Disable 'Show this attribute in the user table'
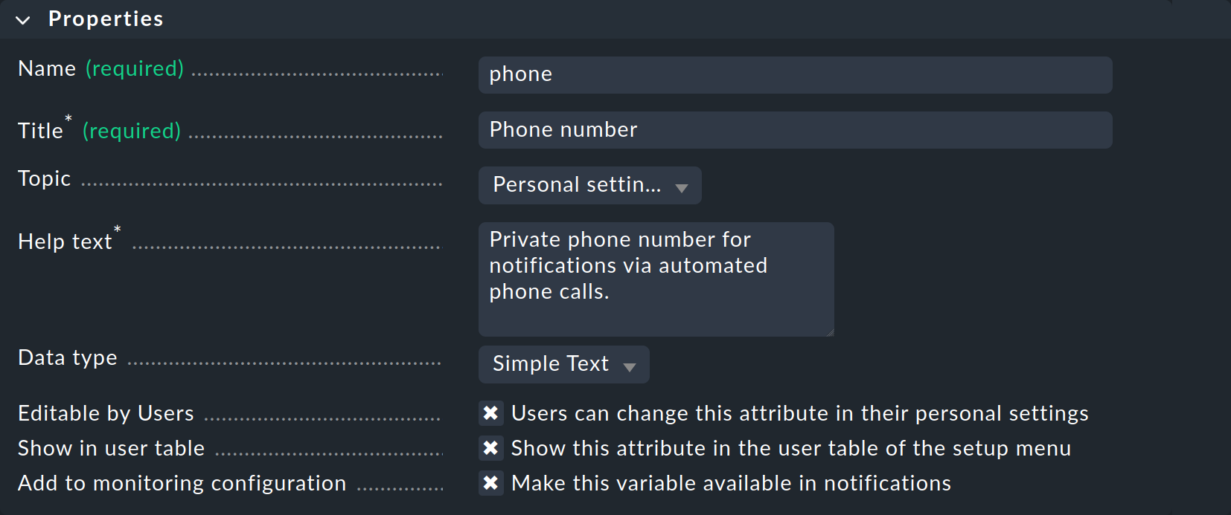The width and height of the screenshot is (1231, 515). coord(491,447)
